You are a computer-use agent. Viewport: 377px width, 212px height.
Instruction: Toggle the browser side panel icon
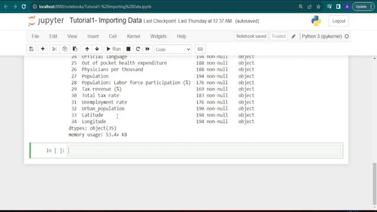(338, 6)
